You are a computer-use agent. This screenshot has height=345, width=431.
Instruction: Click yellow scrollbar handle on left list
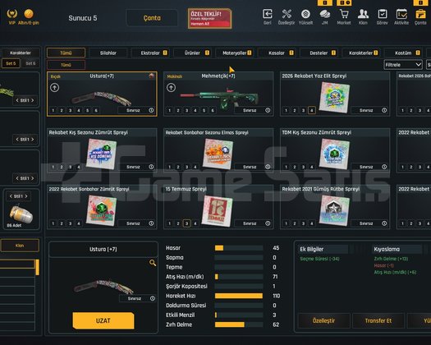(38, 267)
